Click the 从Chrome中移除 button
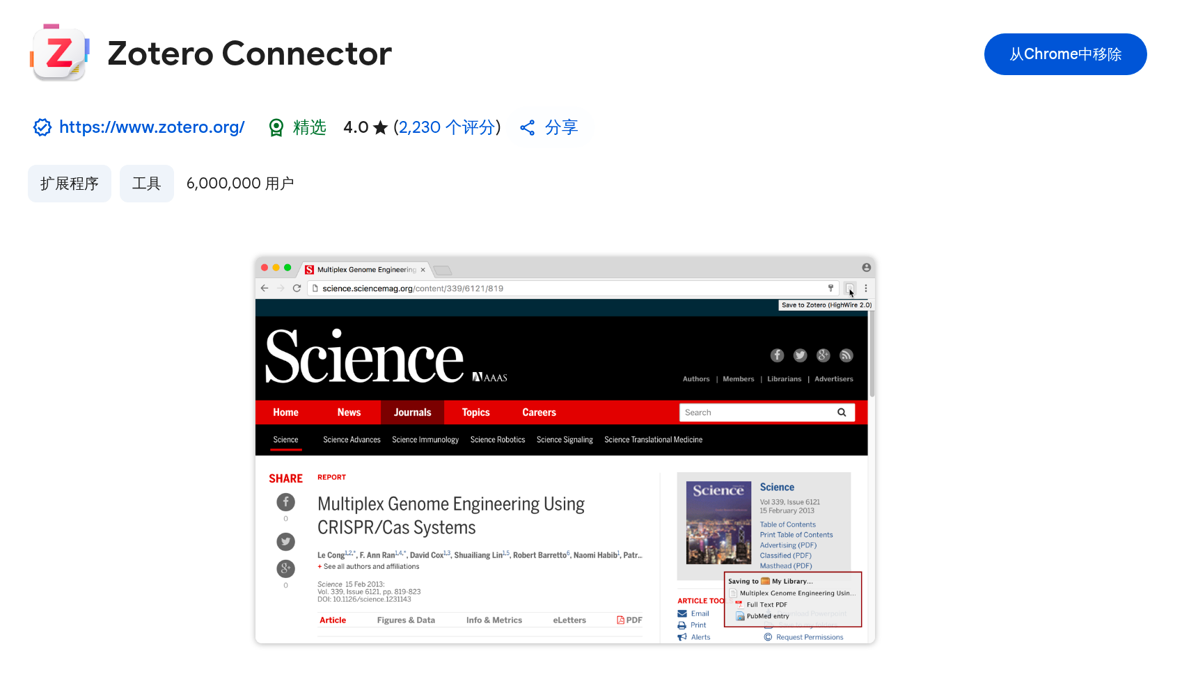The width and height of the screenshot is (1182, 676). (1065, 54)
